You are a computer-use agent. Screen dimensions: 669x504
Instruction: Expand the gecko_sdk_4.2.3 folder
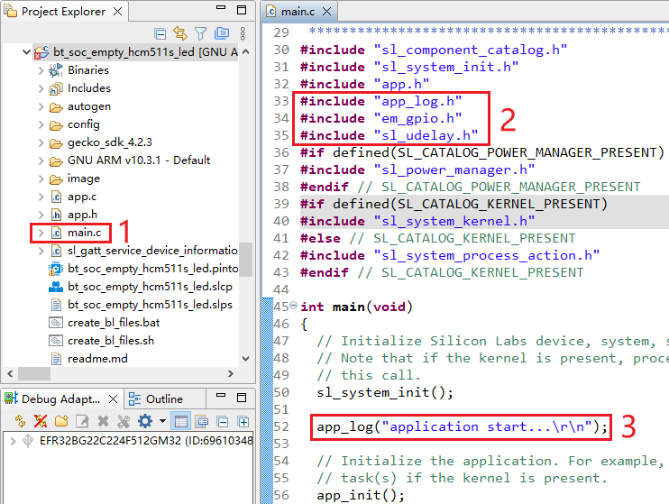coord(41,142)
